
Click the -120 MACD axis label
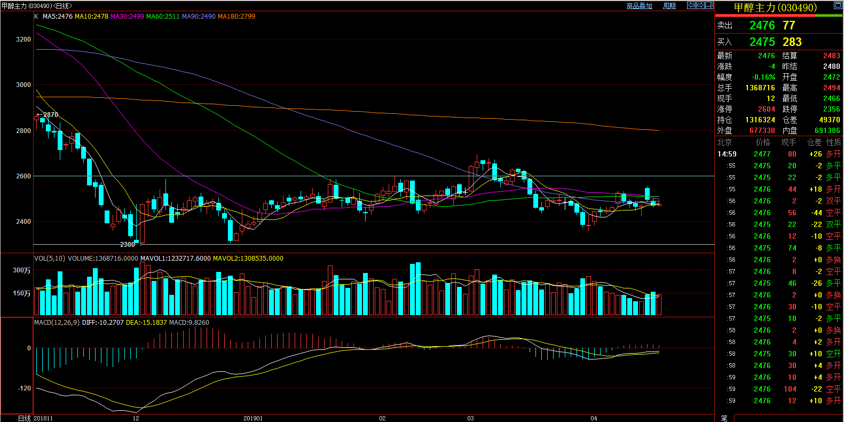(x=24, y=388)
